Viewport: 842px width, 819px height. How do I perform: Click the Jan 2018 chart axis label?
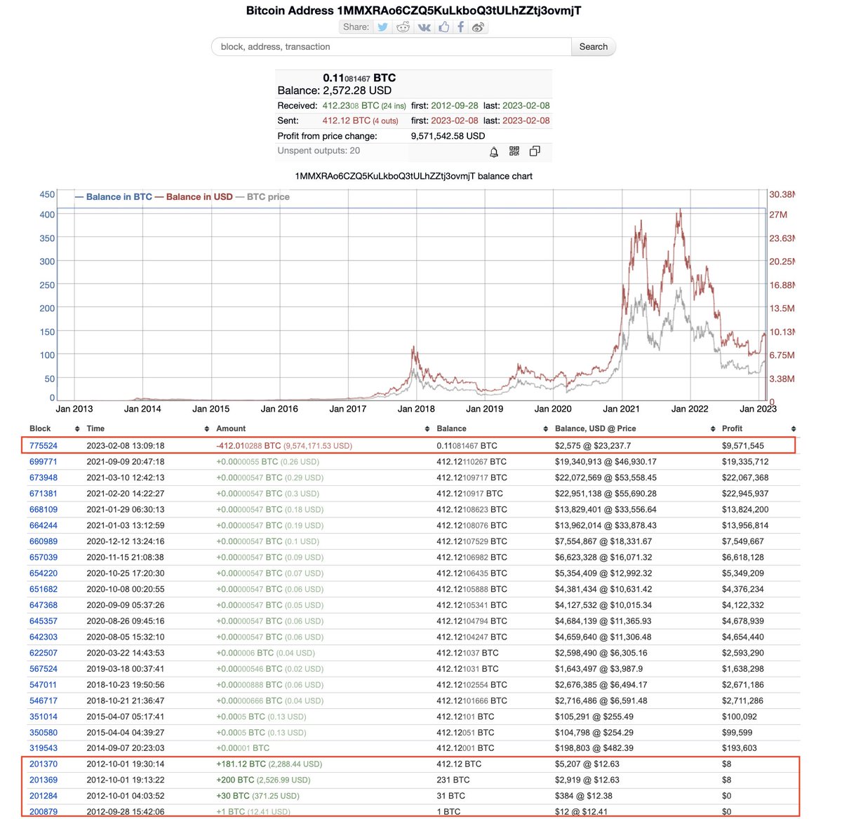416,409
